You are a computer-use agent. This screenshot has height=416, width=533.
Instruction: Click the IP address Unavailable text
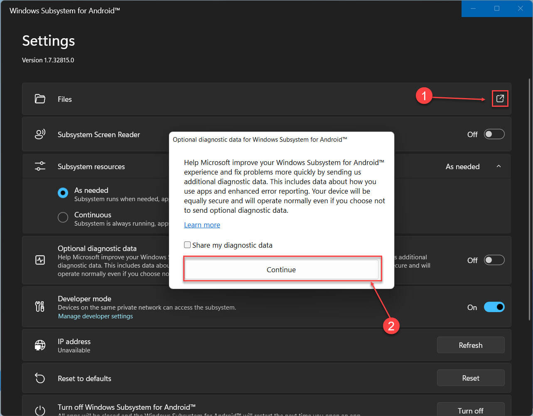(x=74, y=350)
